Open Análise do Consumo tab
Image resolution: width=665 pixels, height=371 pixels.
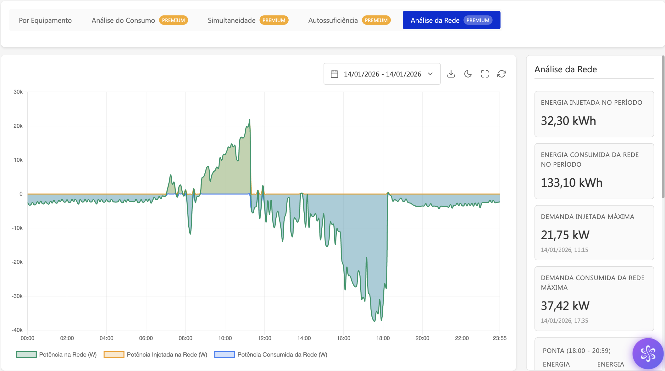(x=123, y=20)
